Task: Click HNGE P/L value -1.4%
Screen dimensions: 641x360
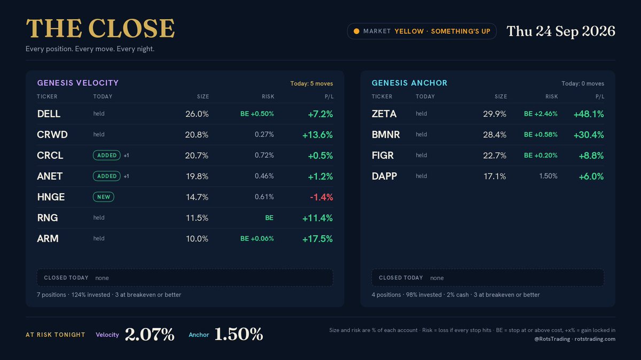Action: [322, 197]
